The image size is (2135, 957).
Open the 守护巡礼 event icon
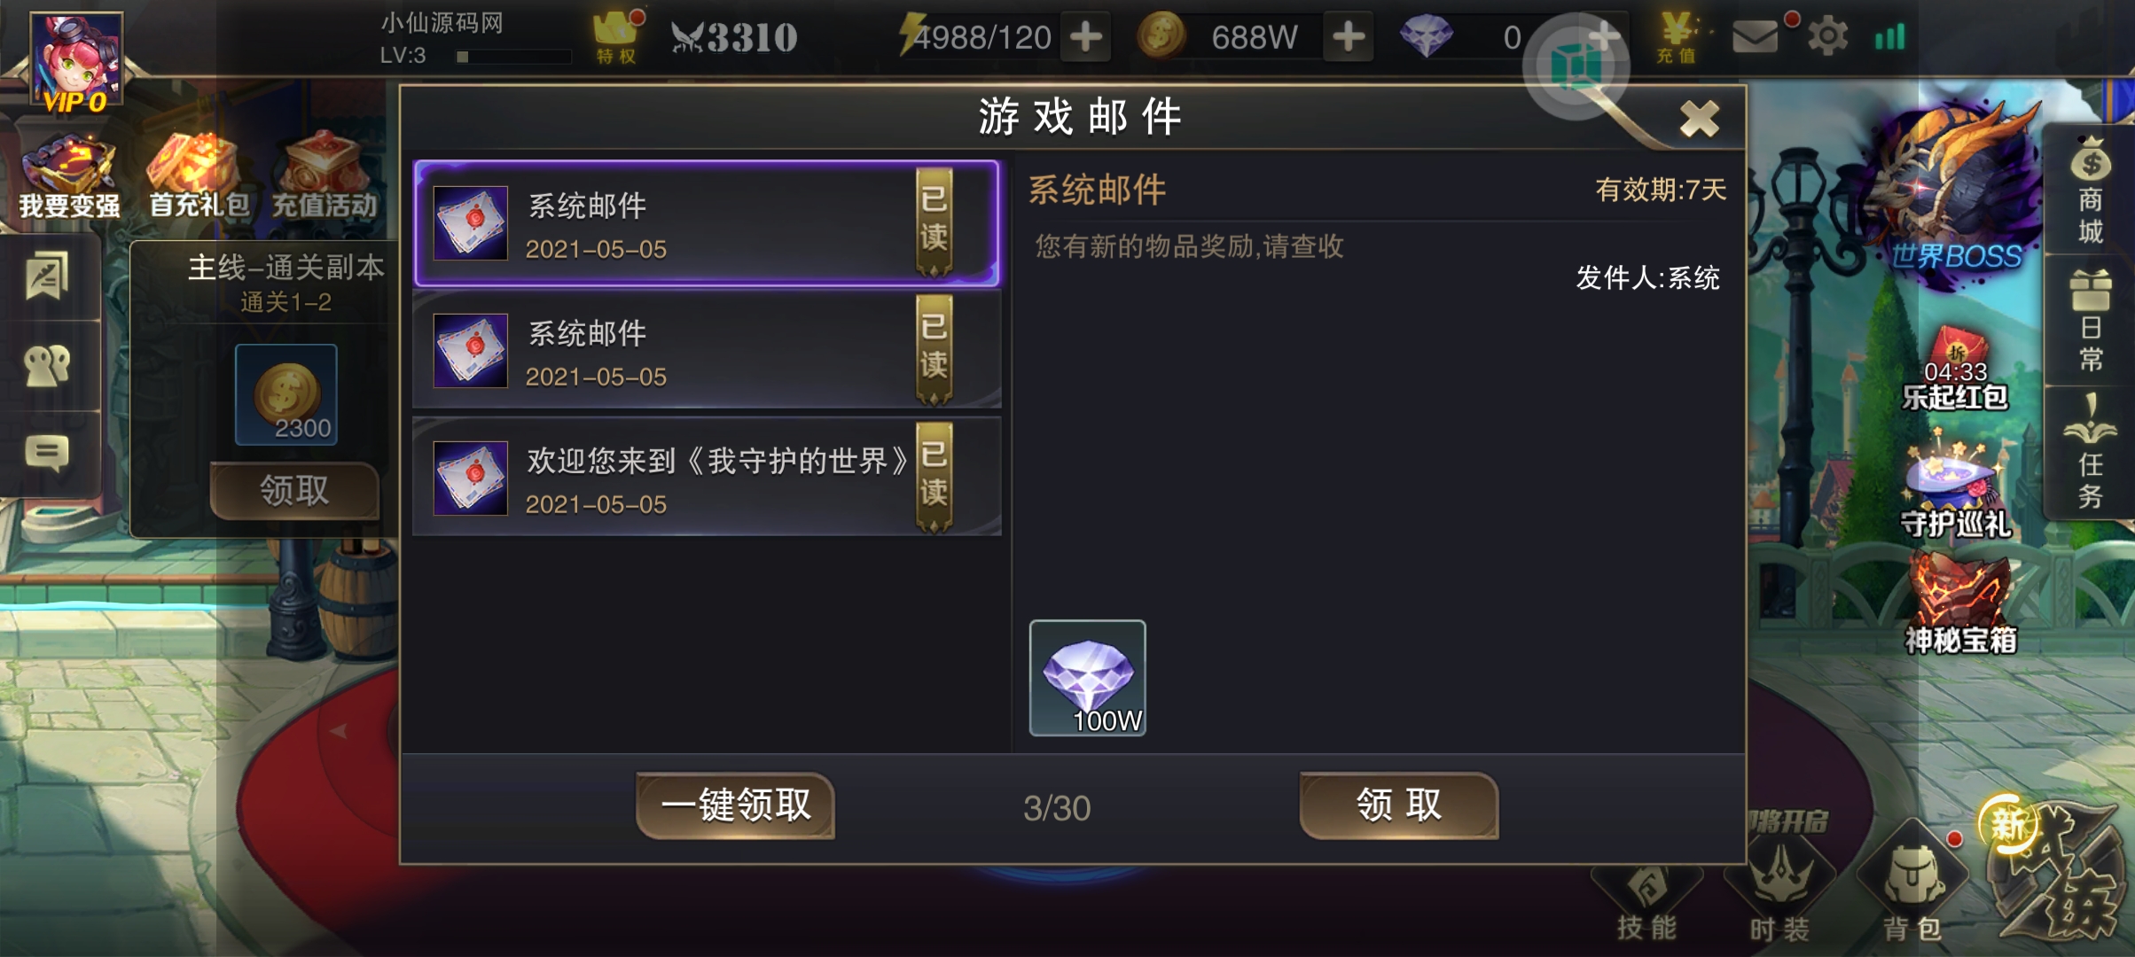(x=1956, y=486)
